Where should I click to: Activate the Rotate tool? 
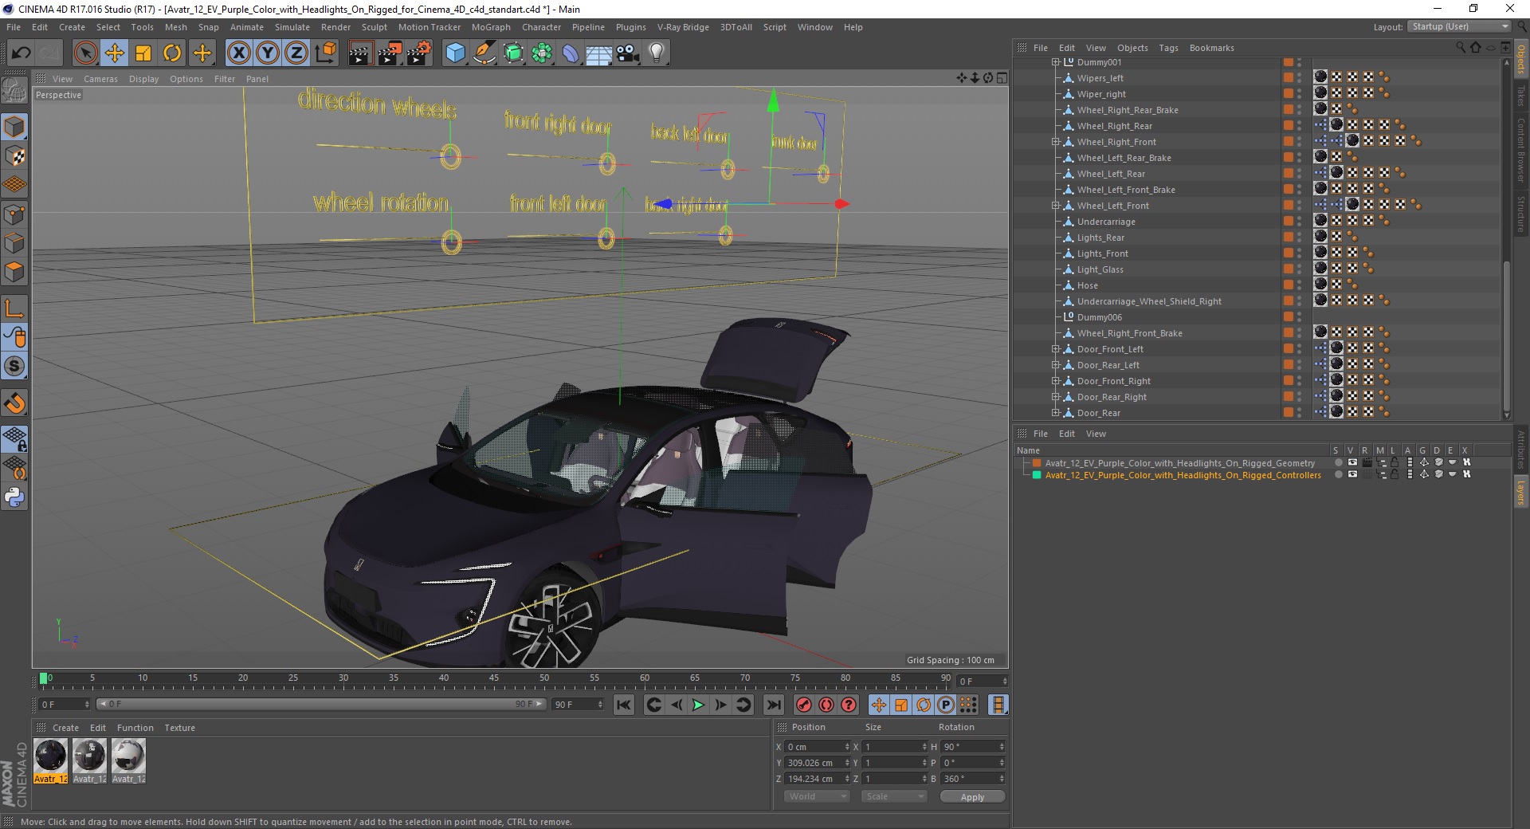tap(172, 53)
